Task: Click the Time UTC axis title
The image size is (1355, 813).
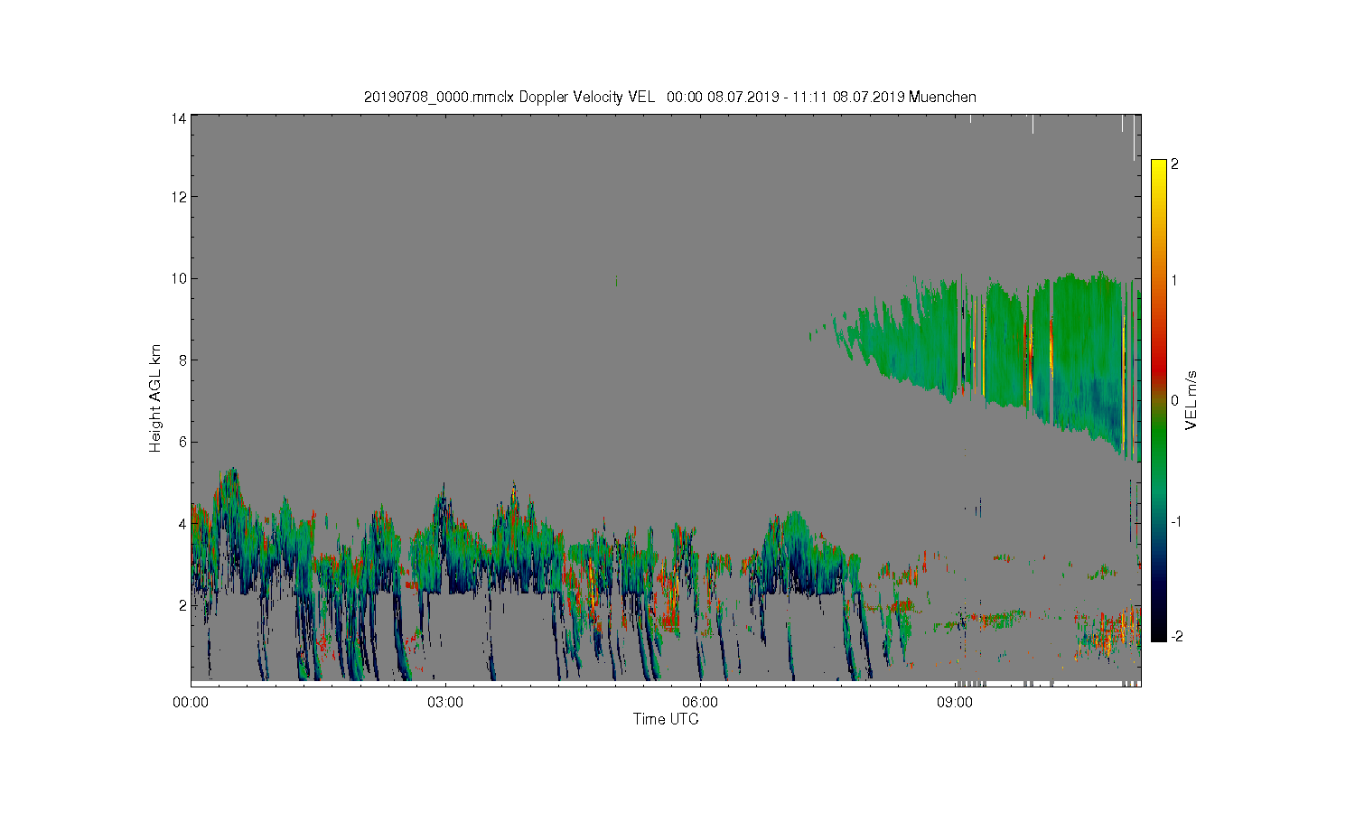Action: coord(666,719)
